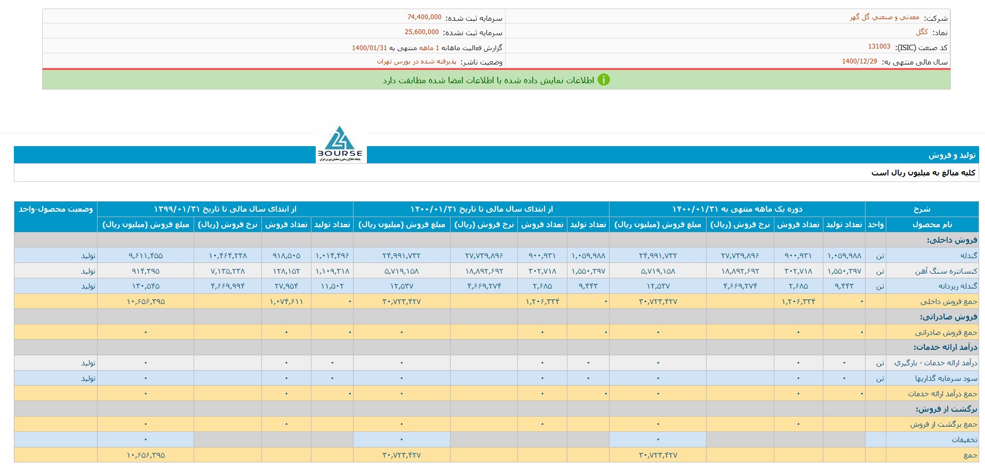Click 1399 production count ۱,۰۱۴,۴۹۶
The width and height of the screenshot is (985, 472).
pyautogui.click(x=332, y=256)
